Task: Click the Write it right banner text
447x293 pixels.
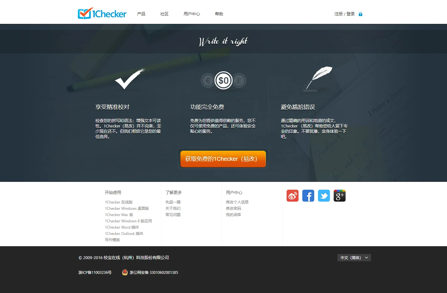Action: (x=223, y=41)
